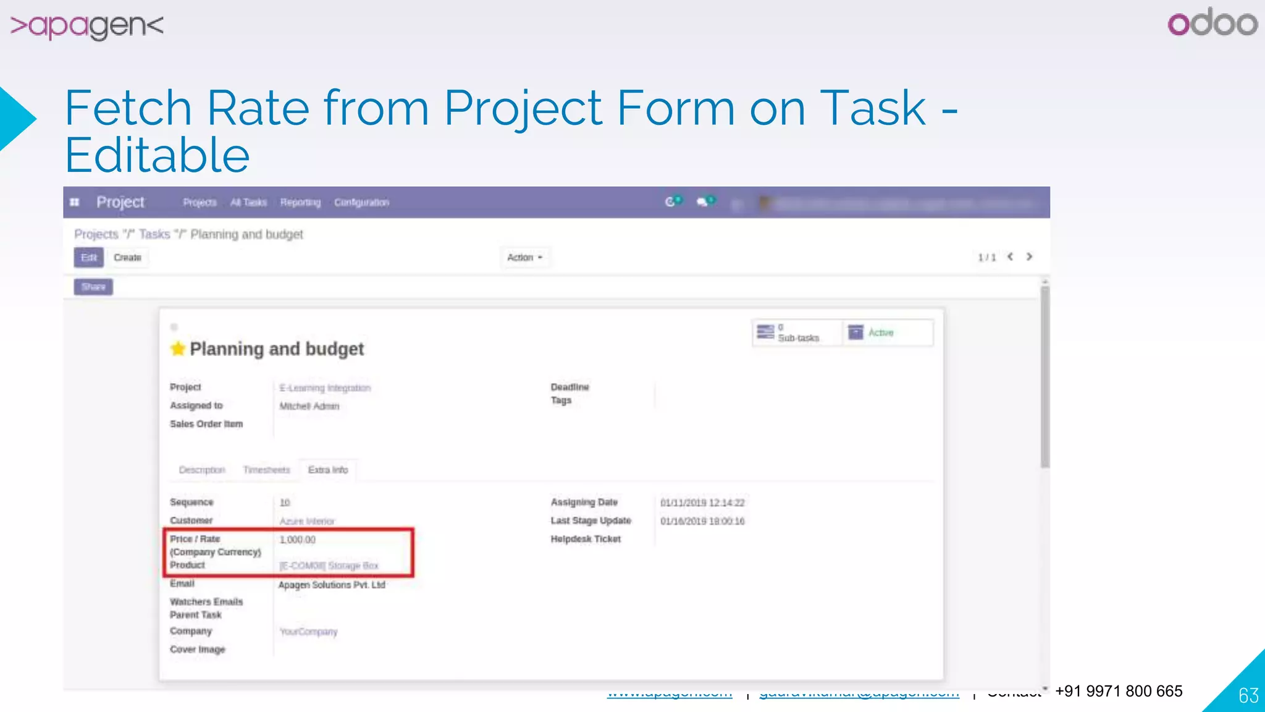
Task: Click the Last Stage Update value
Action: point(702,522)
